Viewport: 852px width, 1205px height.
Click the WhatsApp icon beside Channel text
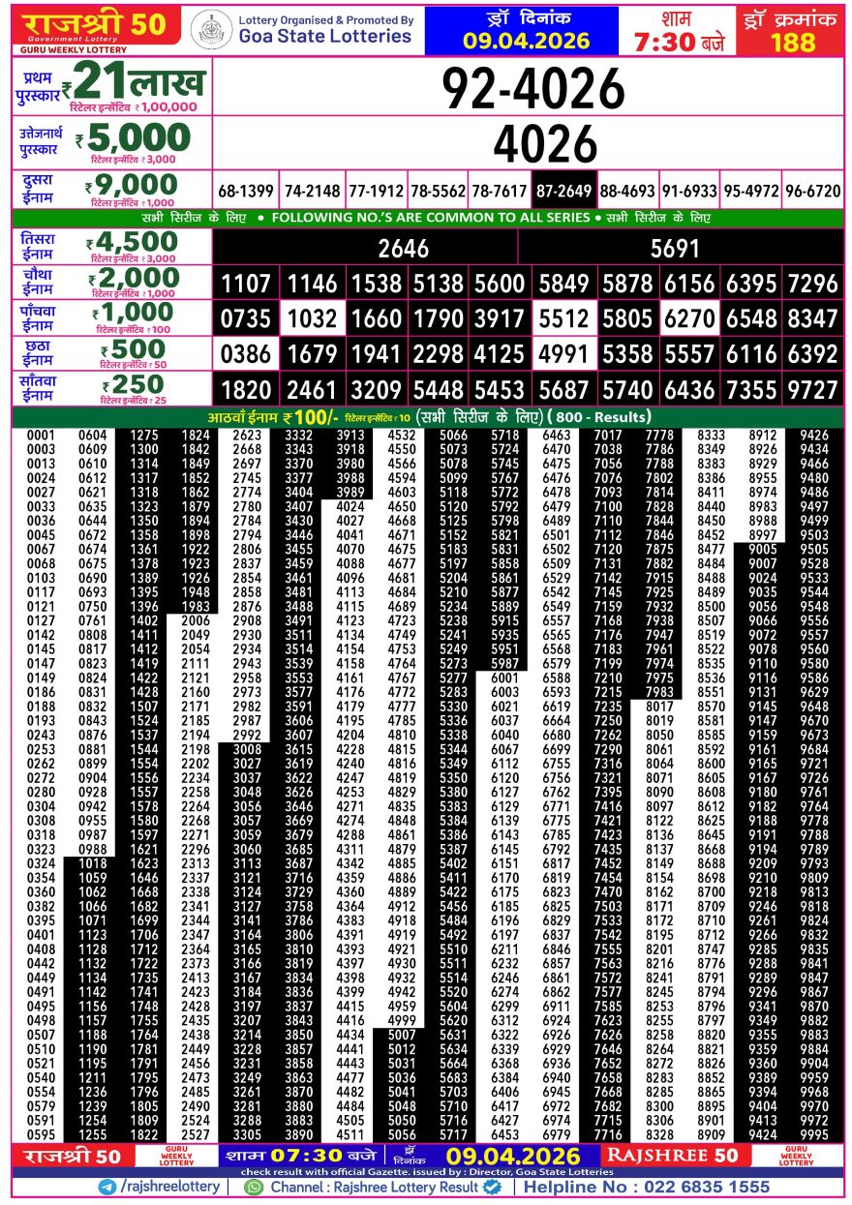pos(254,1187)
